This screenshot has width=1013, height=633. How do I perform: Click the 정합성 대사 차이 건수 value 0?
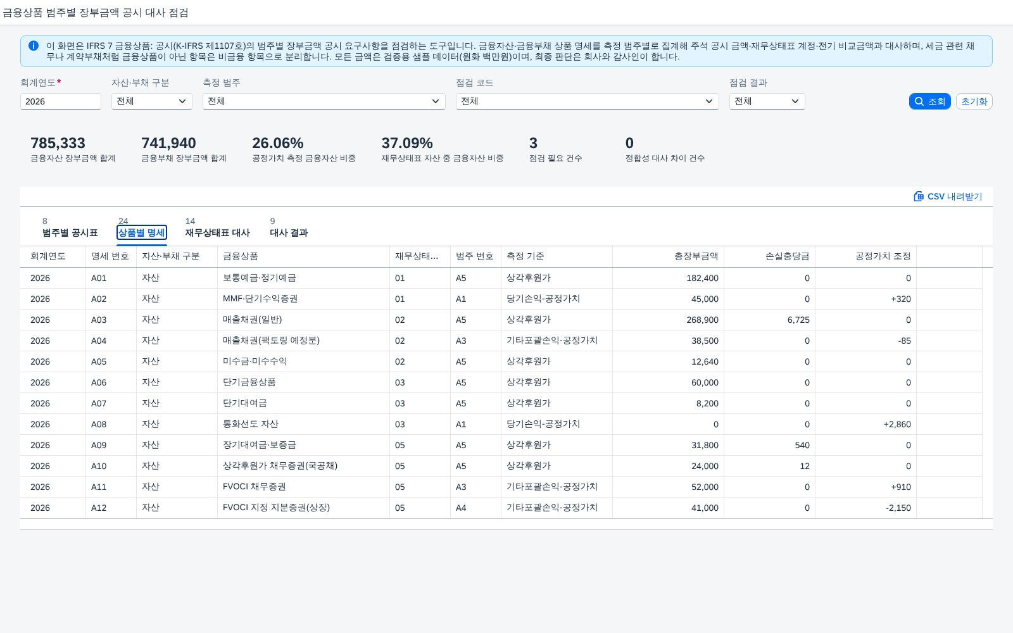pyautogui.click(x=629, y=143)
